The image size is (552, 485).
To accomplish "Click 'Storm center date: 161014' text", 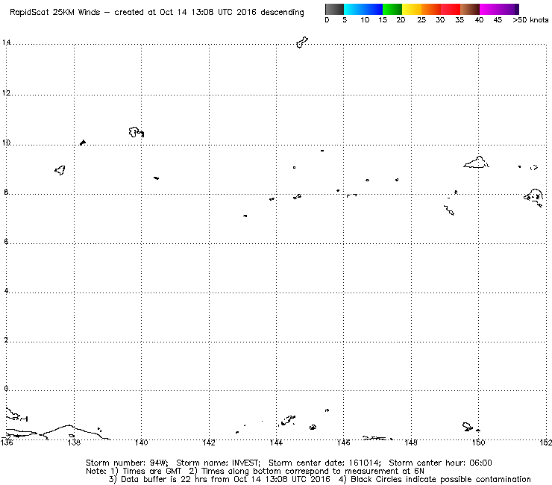I will (324, 463).
